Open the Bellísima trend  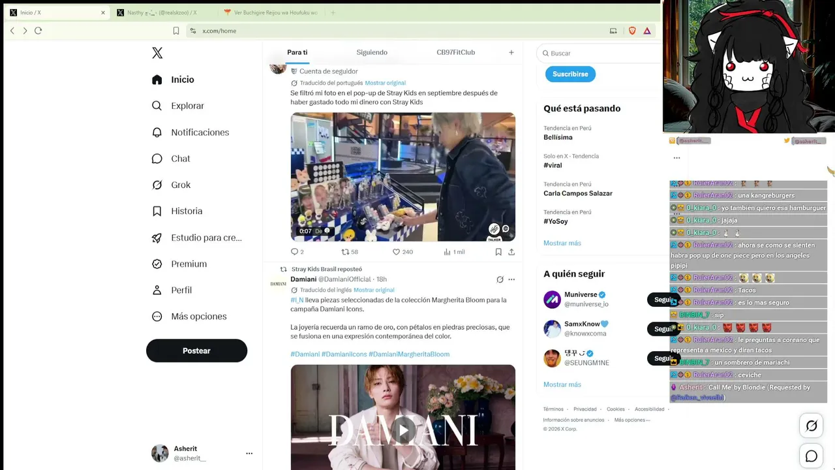point(558,138)
